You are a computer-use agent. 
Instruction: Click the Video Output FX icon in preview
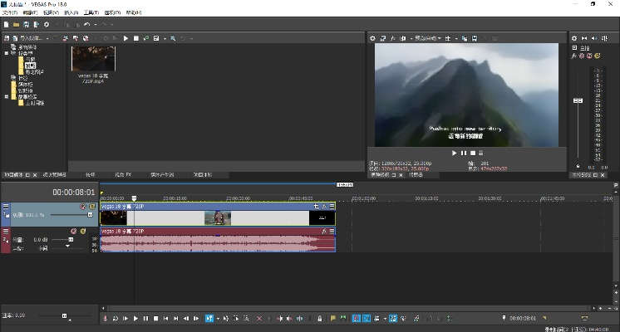394,38
